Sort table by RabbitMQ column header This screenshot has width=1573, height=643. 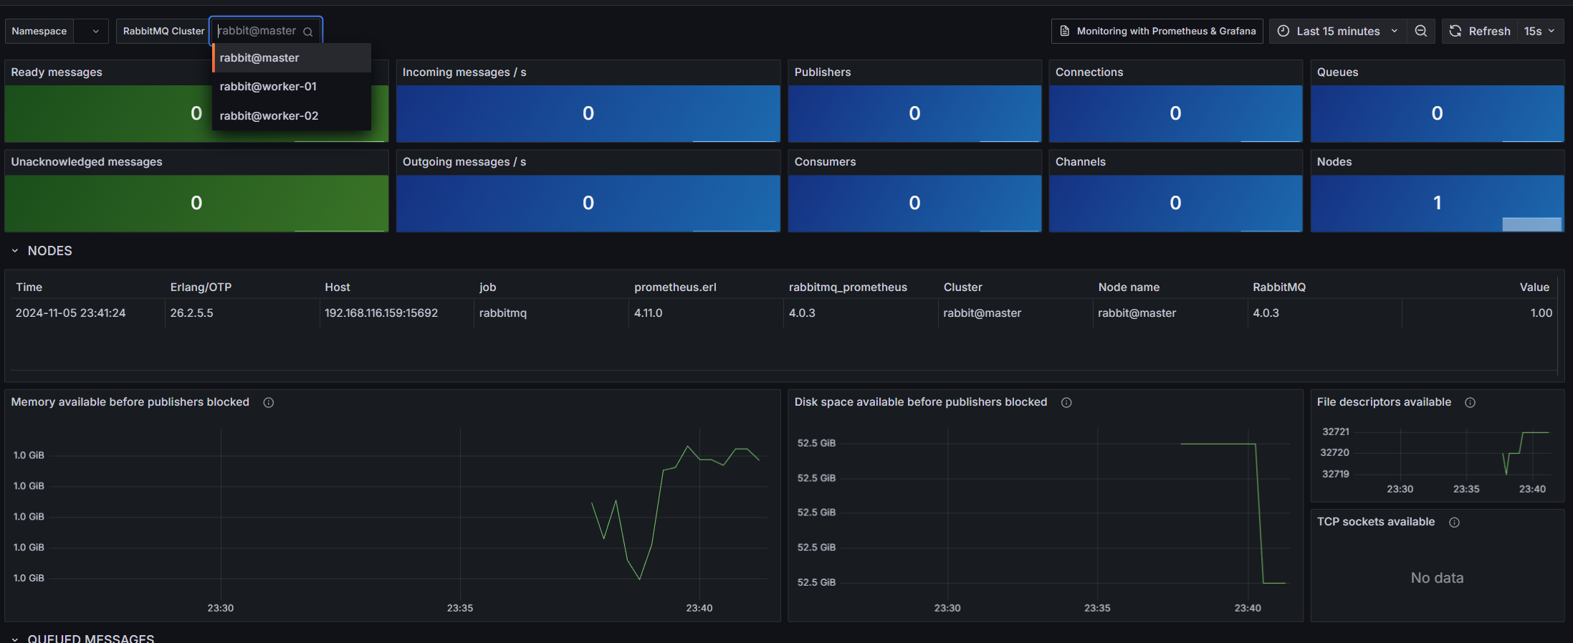point(1279,287)
